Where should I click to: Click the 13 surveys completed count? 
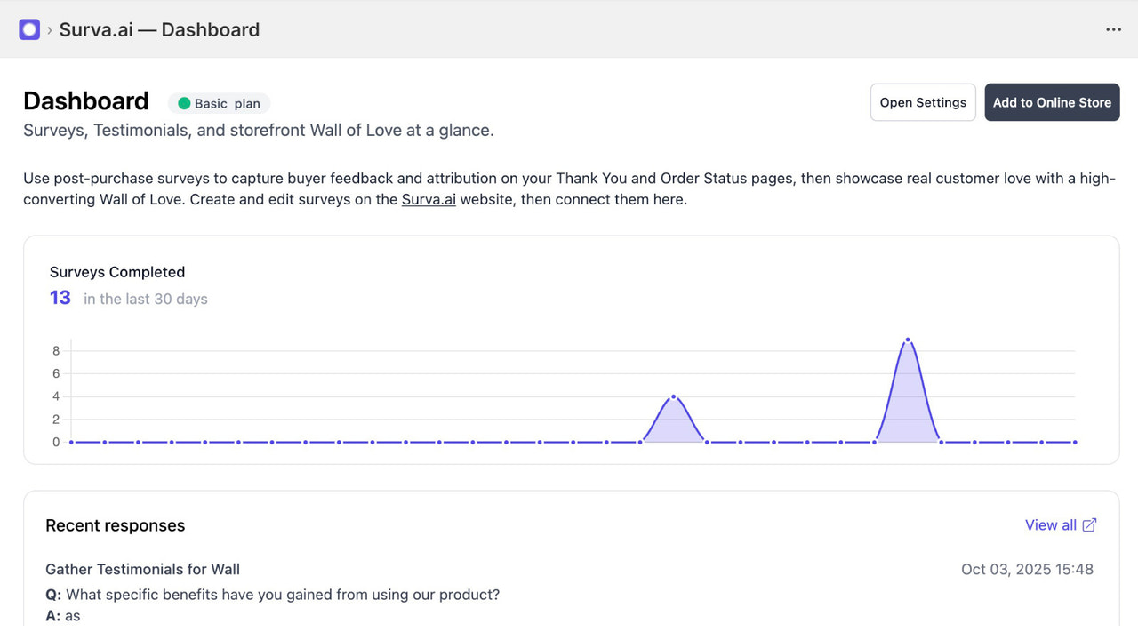(x=60, y=298)
